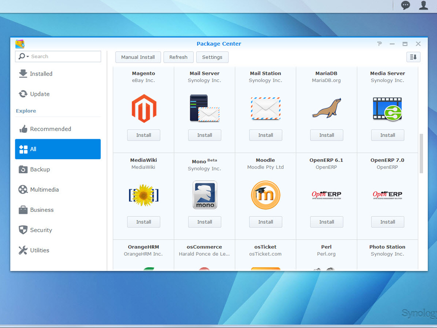Image resolution: width=437 pixels, height=328 pixels.
Task: Open the Mono package icon
Action: [205, 195]
